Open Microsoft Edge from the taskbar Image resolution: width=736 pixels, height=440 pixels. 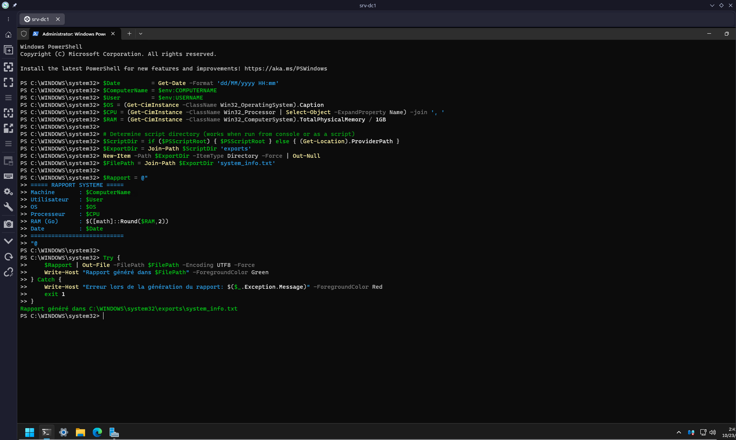click(97, 432)
